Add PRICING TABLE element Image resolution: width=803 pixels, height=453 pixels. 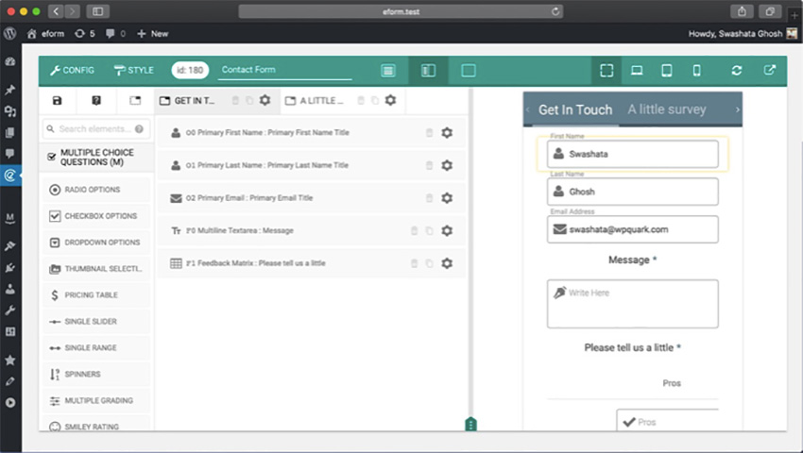pyautogui.click(x=96, y=294)
